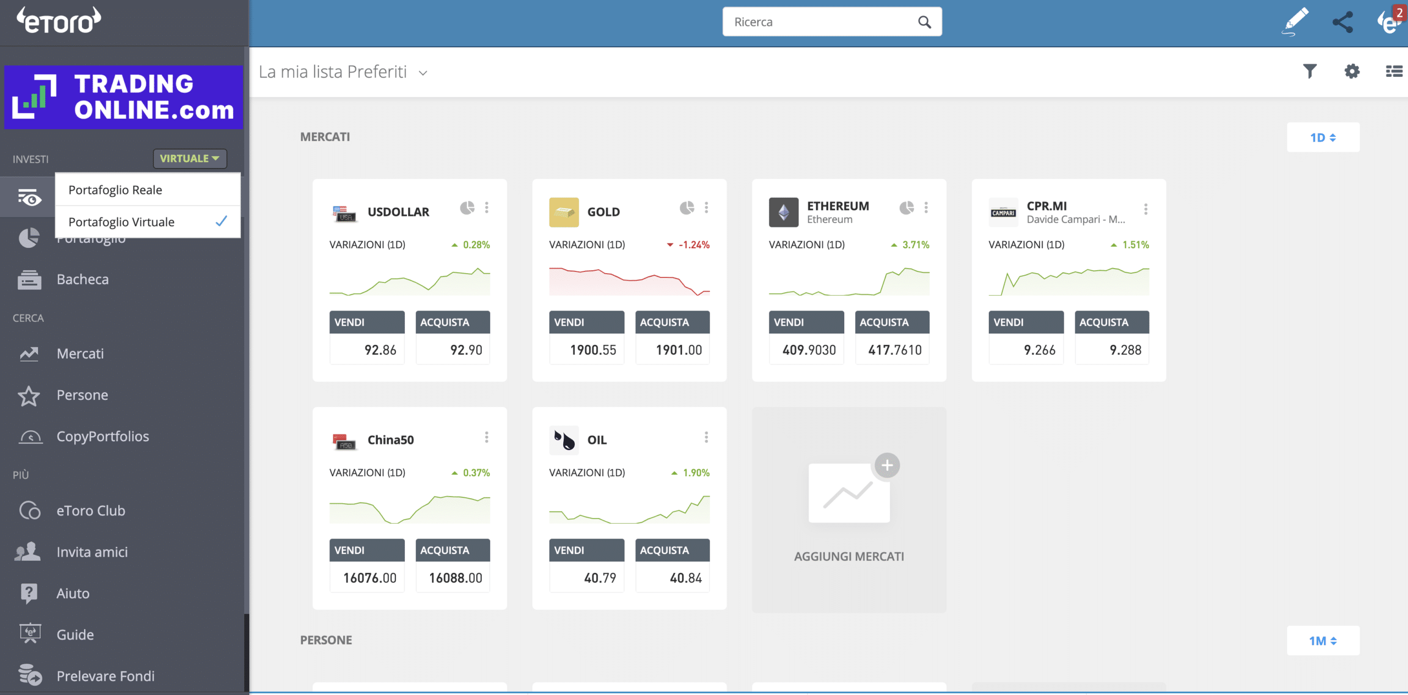Click the Prelevare Fondi coins icon
Image resolution: width=1408 pixels, height=695 pixels.
[x=30, y=675]
